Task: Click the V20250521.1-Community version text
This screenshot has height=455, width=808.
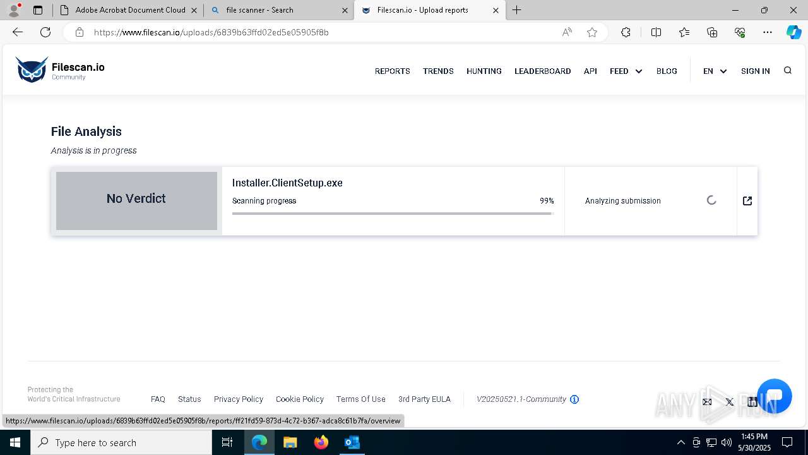Action: [521, 399]
